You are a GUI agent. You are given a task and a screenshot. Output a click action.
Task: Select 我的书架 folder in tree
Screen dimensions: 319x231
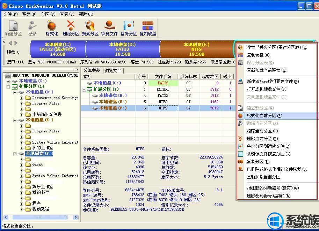(x=41, y=192)
